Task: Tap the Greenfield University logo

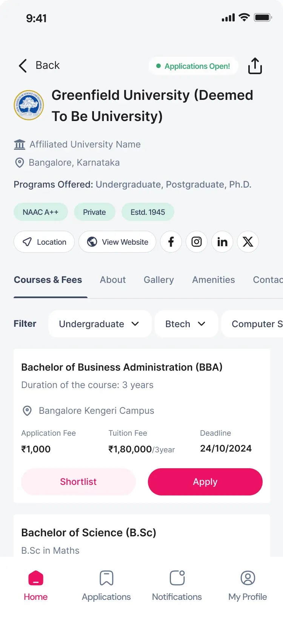Action: pyautogui.click(x=29, y=105)
